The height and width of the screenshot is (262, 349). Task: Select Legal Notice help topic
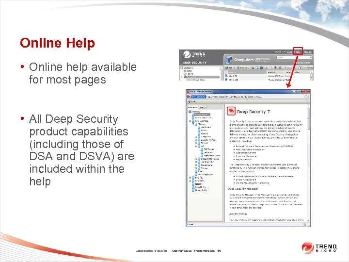(x=200, y=187)
